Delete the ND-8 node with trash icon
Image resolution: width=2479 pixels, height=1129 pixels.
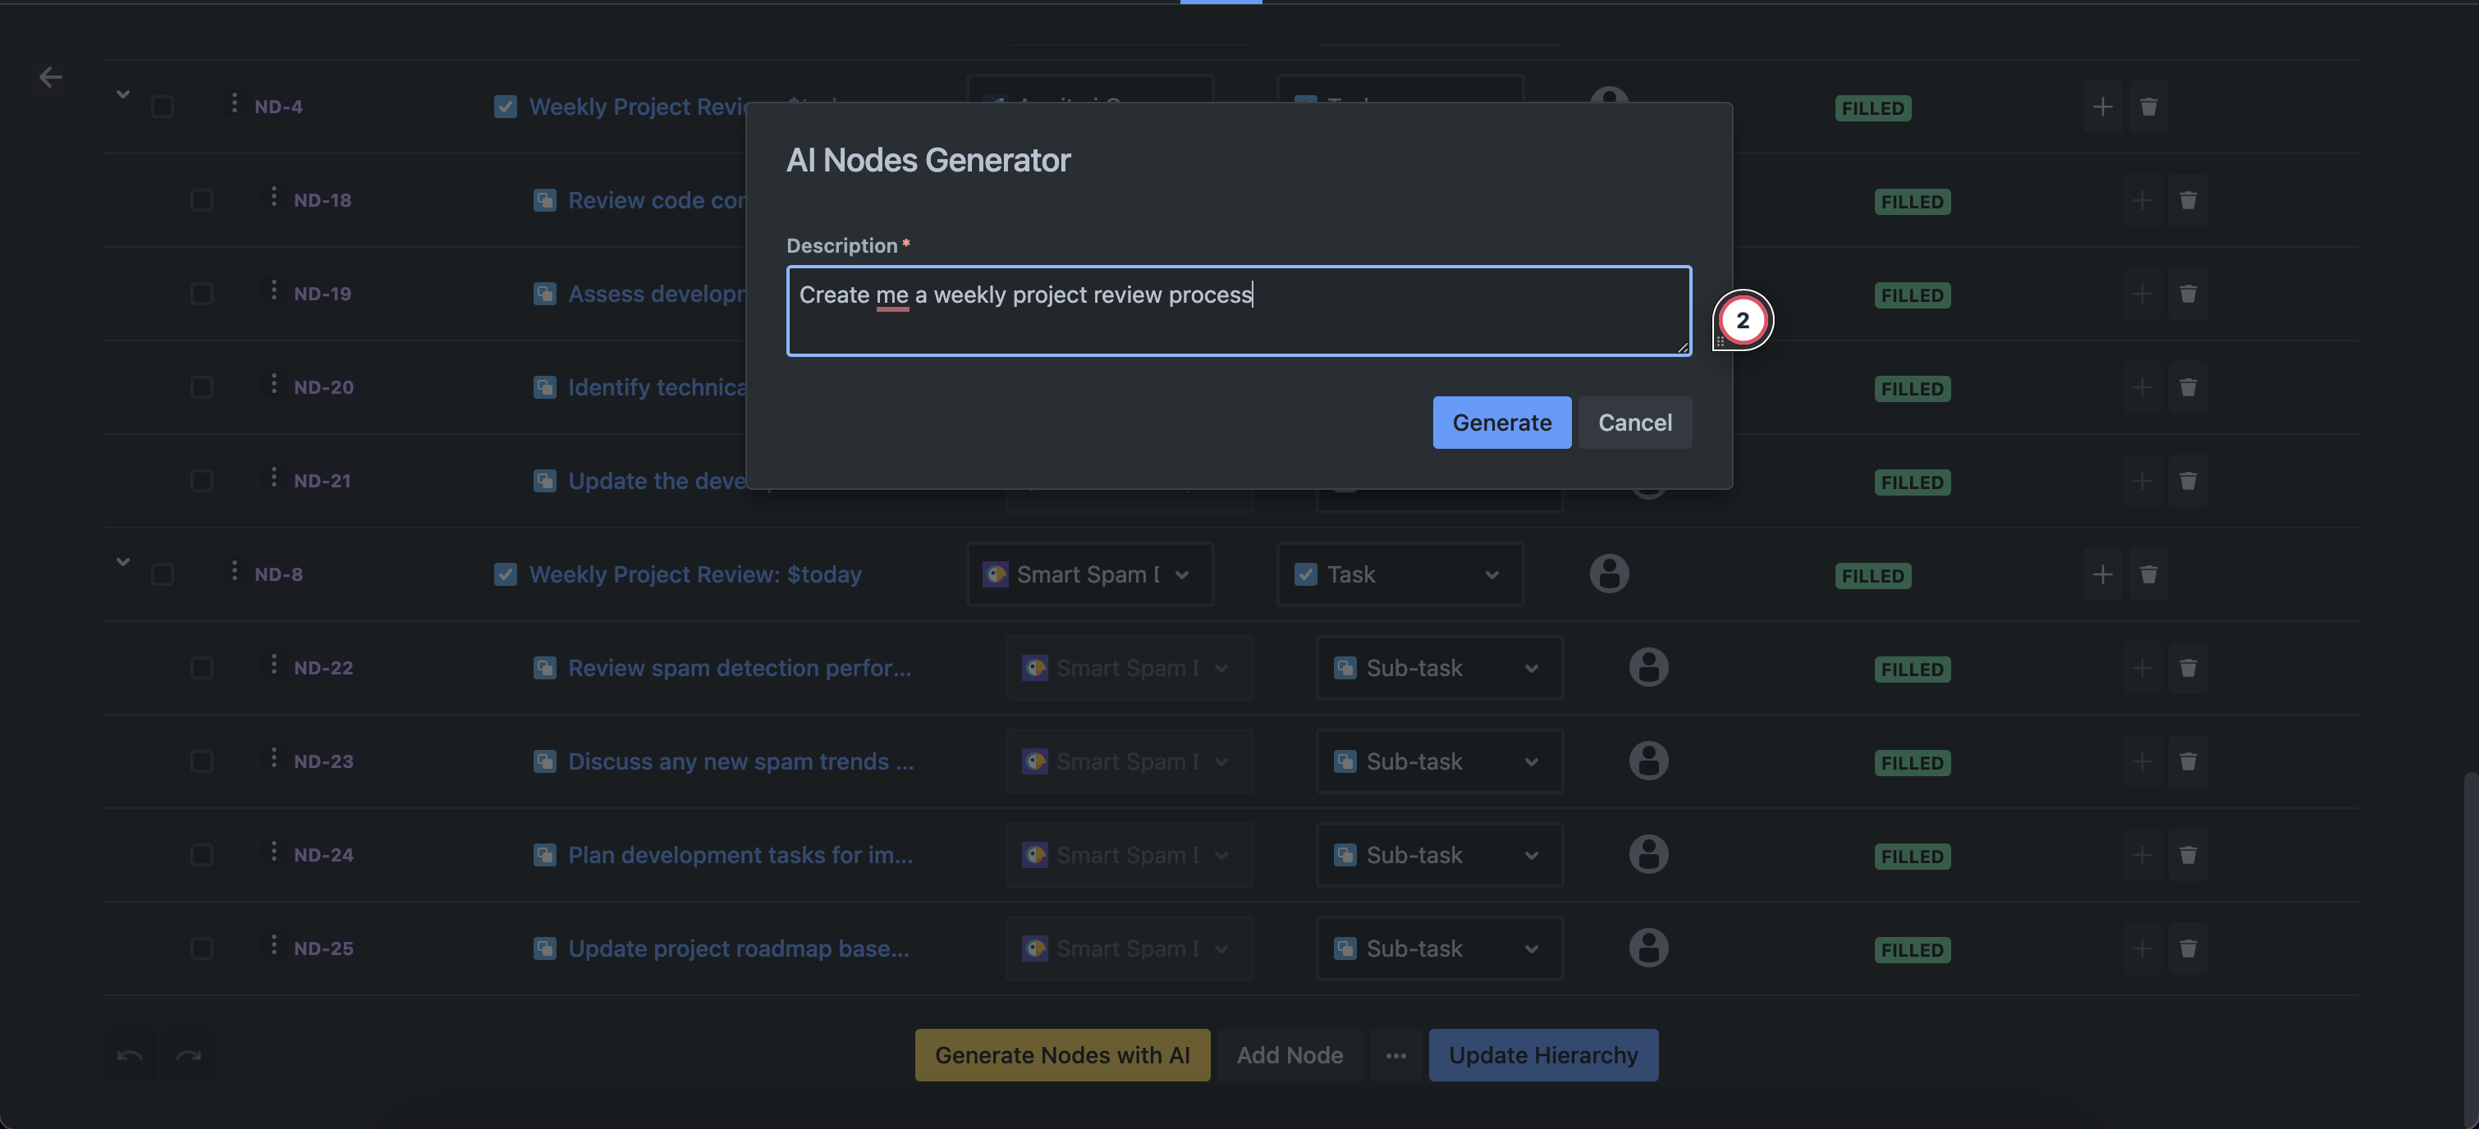pos(2148,574)
